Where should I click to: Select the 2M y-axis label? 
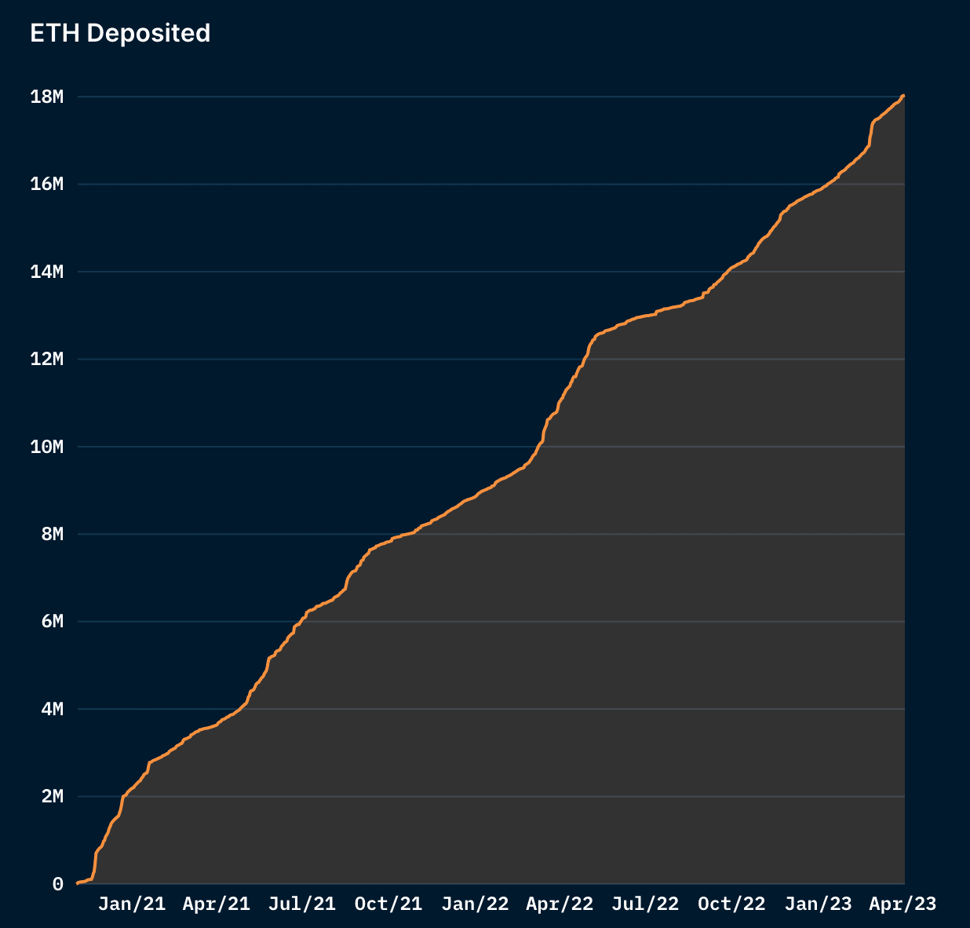(52, 796)
